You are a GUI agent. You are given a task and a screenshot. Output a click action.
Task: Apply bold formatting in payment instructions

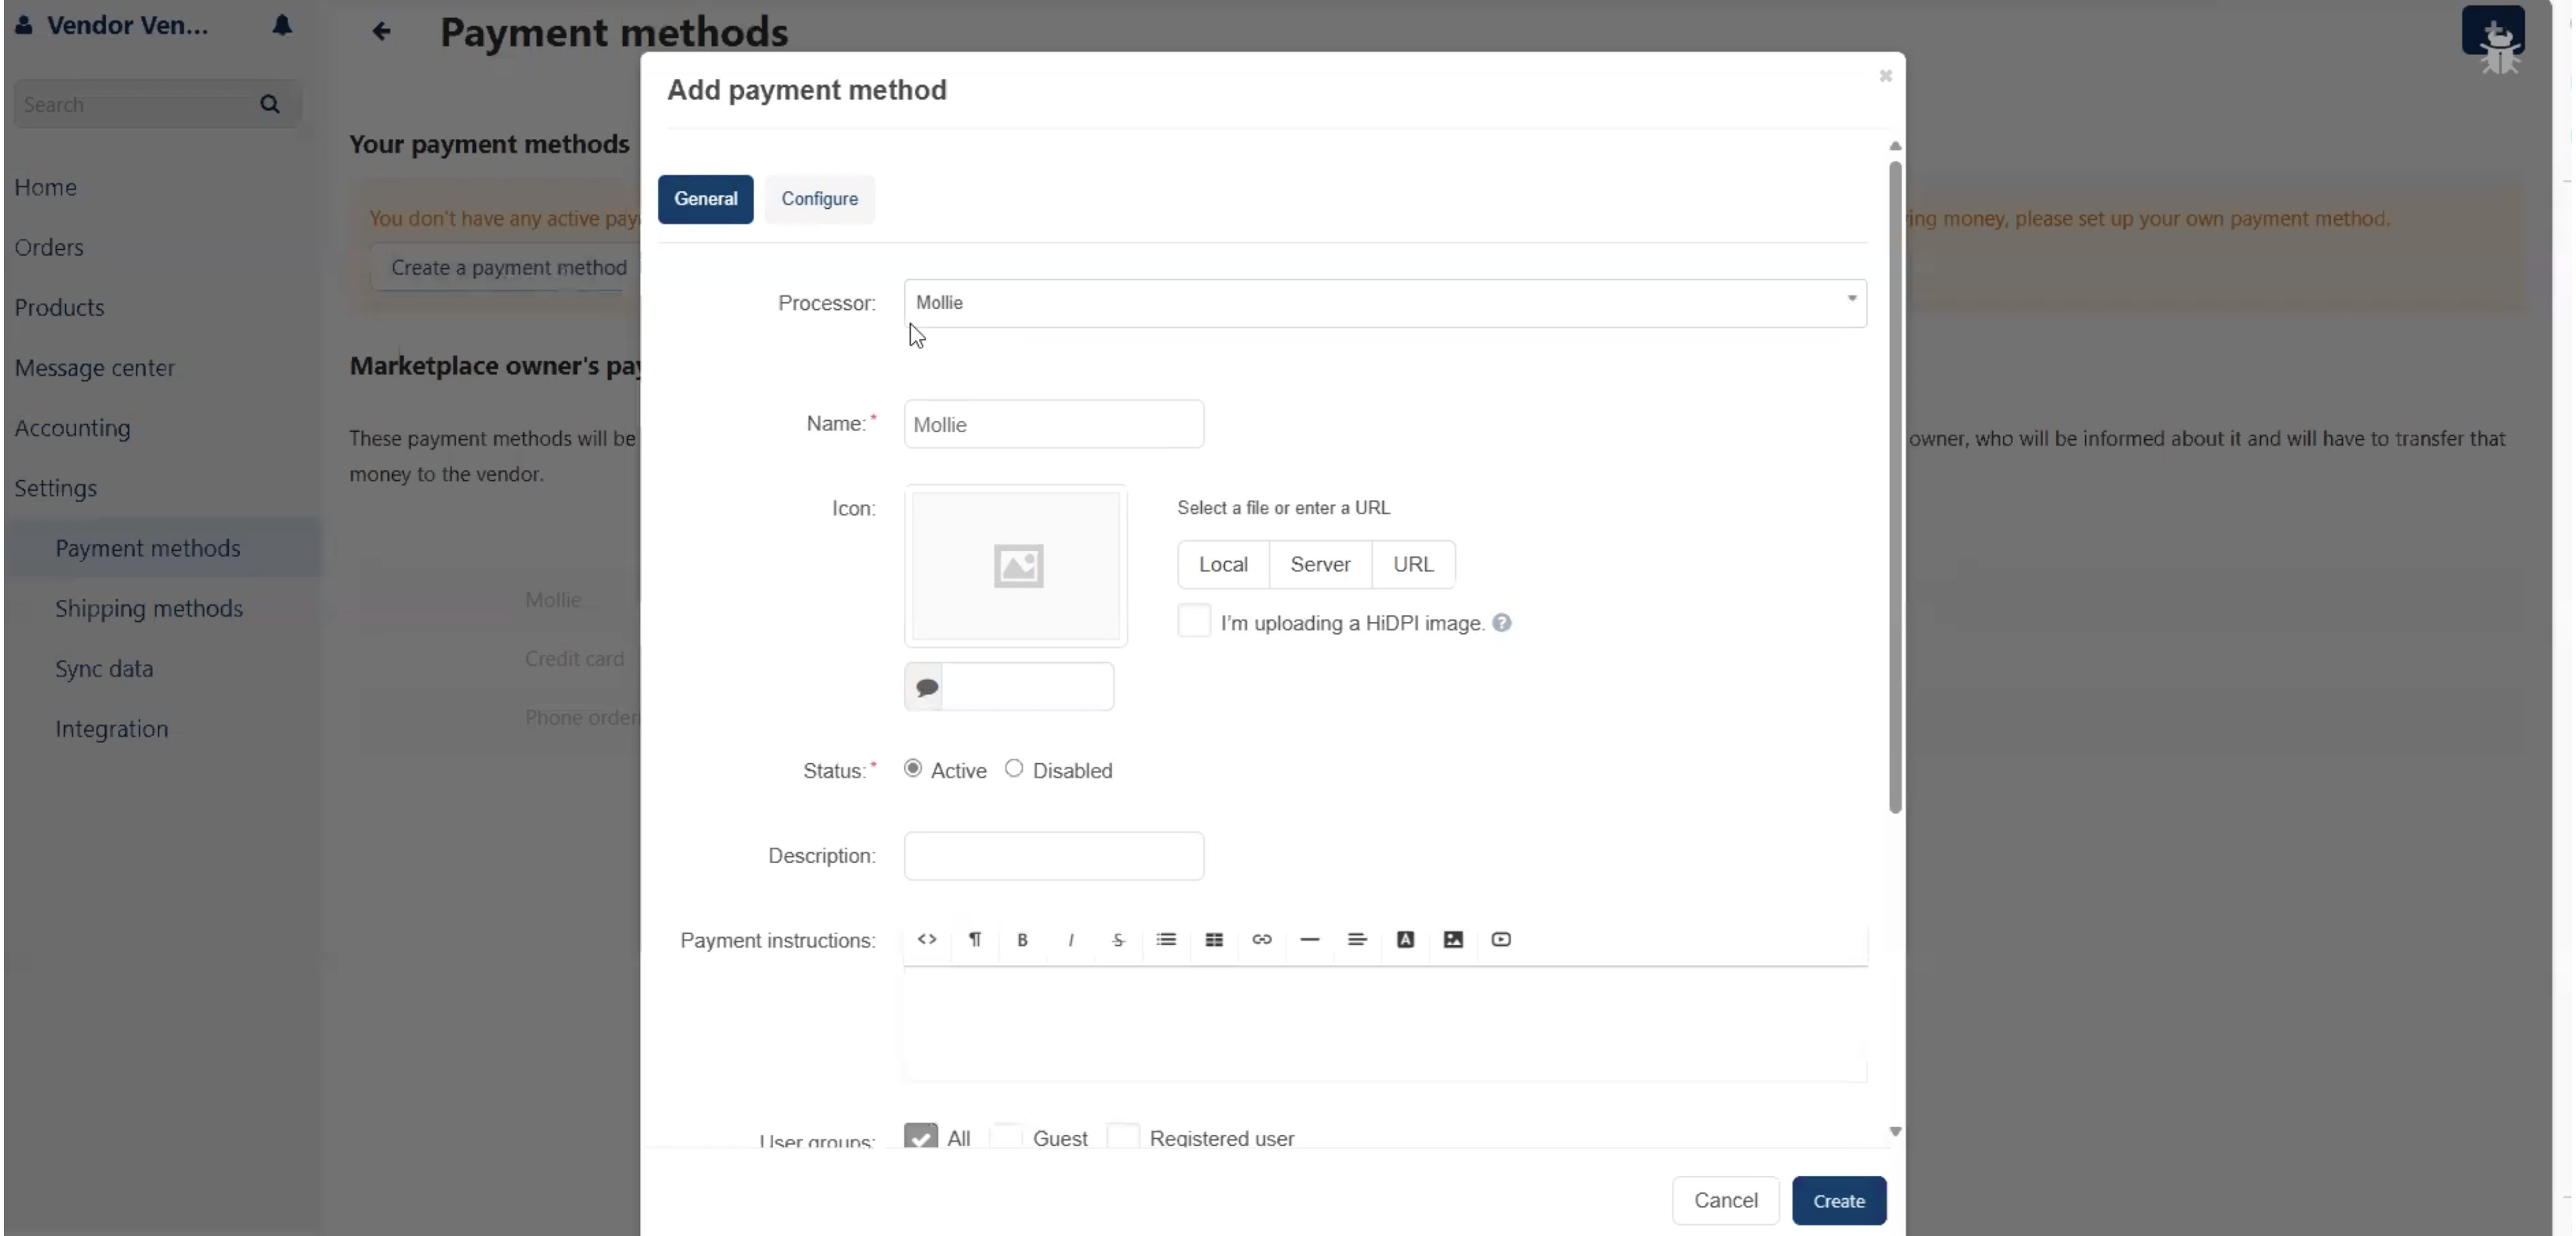click(x=1022, y=939)
